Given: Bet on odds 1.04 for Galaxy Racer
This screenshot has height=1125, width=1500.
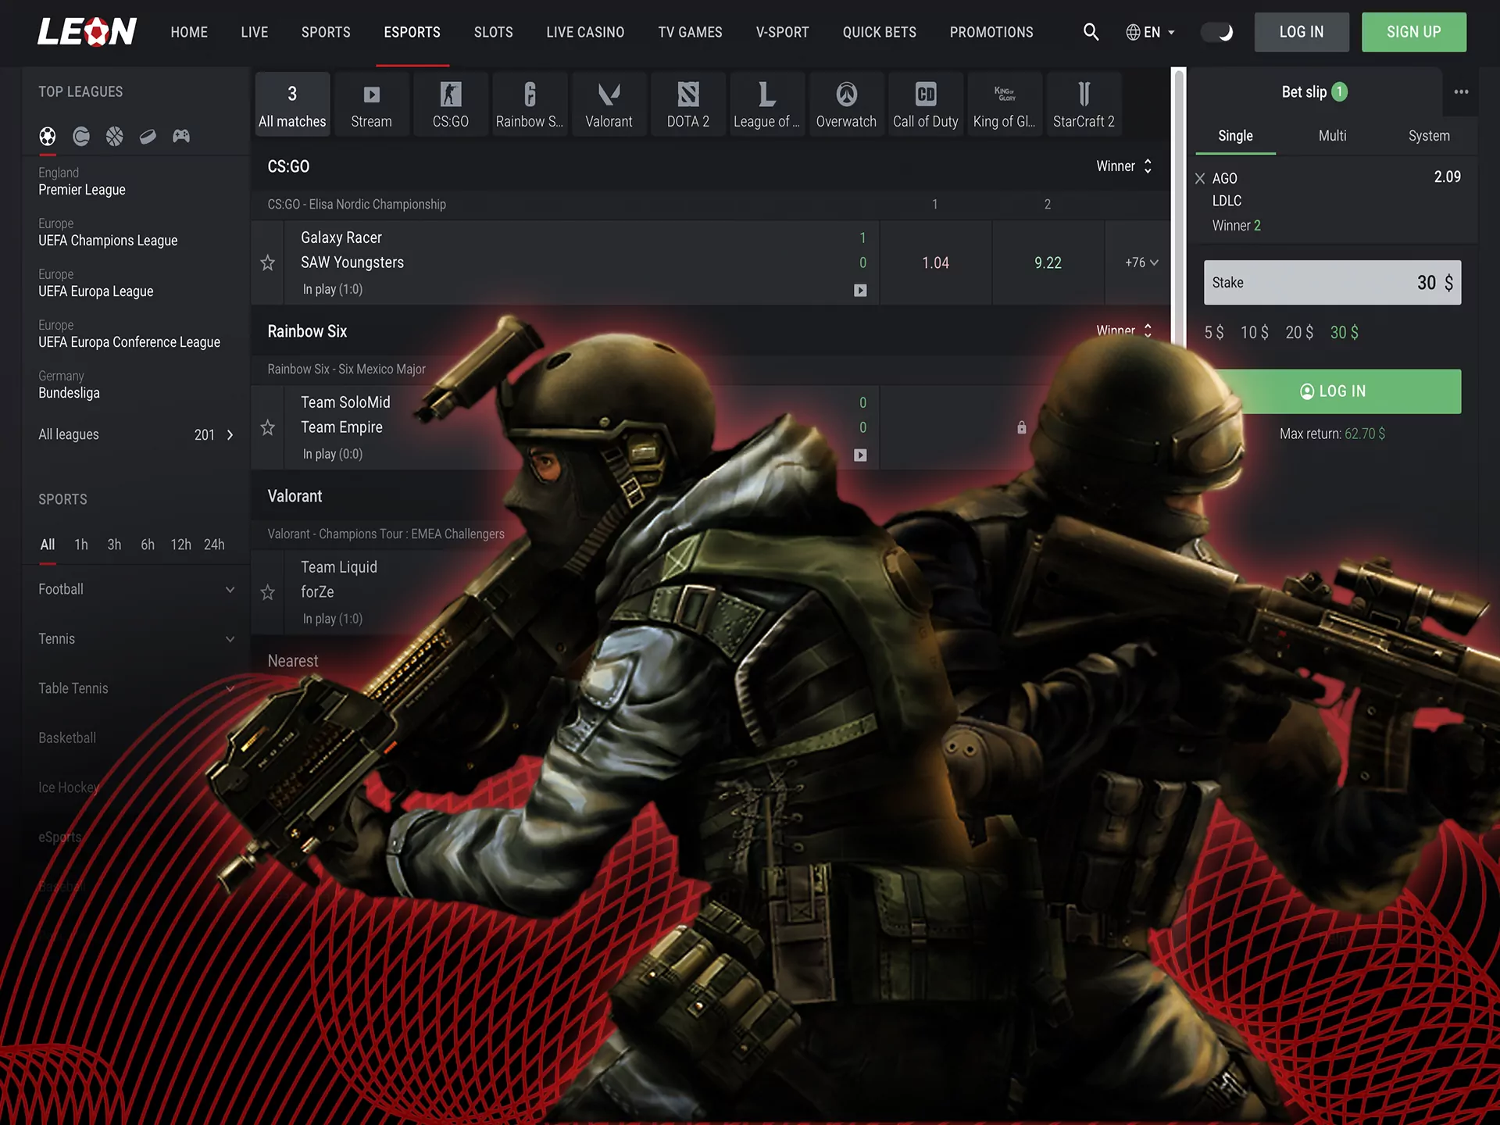Looking at the screenshot, I should tap(935, 263).
